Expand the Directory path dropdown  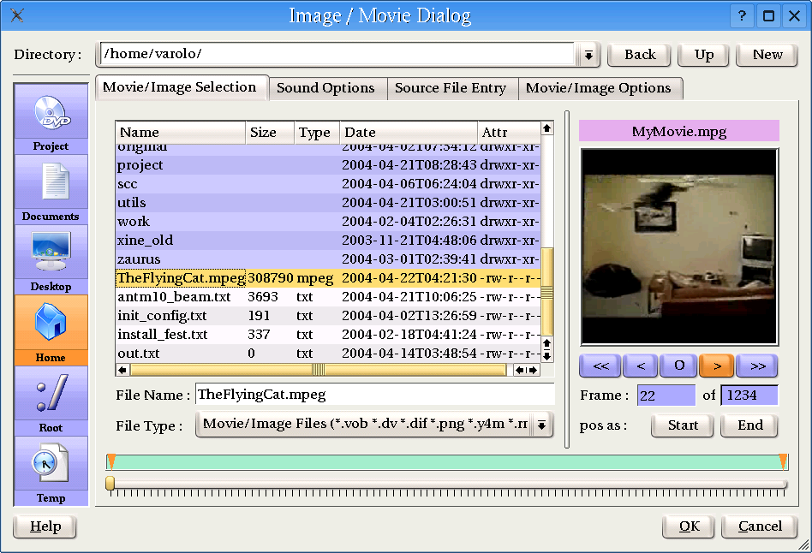588,55
